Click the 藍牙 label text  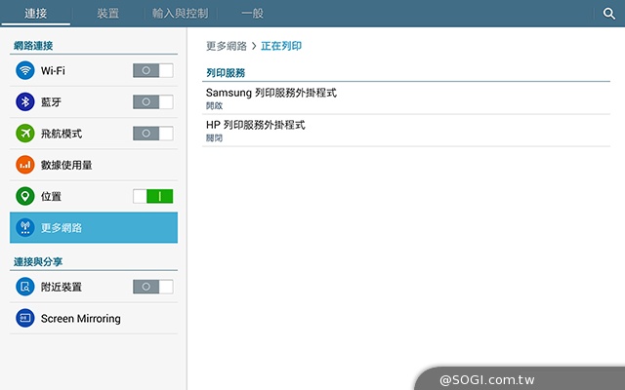tap(51, 102)
